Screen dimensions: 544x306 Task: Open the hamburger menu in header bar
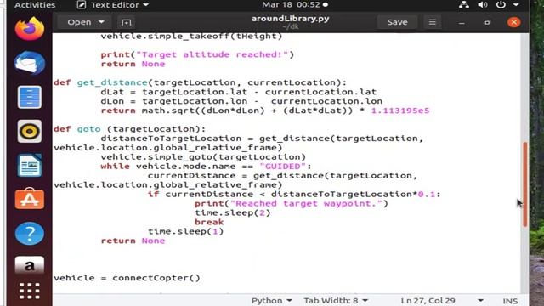click(432, 22)
